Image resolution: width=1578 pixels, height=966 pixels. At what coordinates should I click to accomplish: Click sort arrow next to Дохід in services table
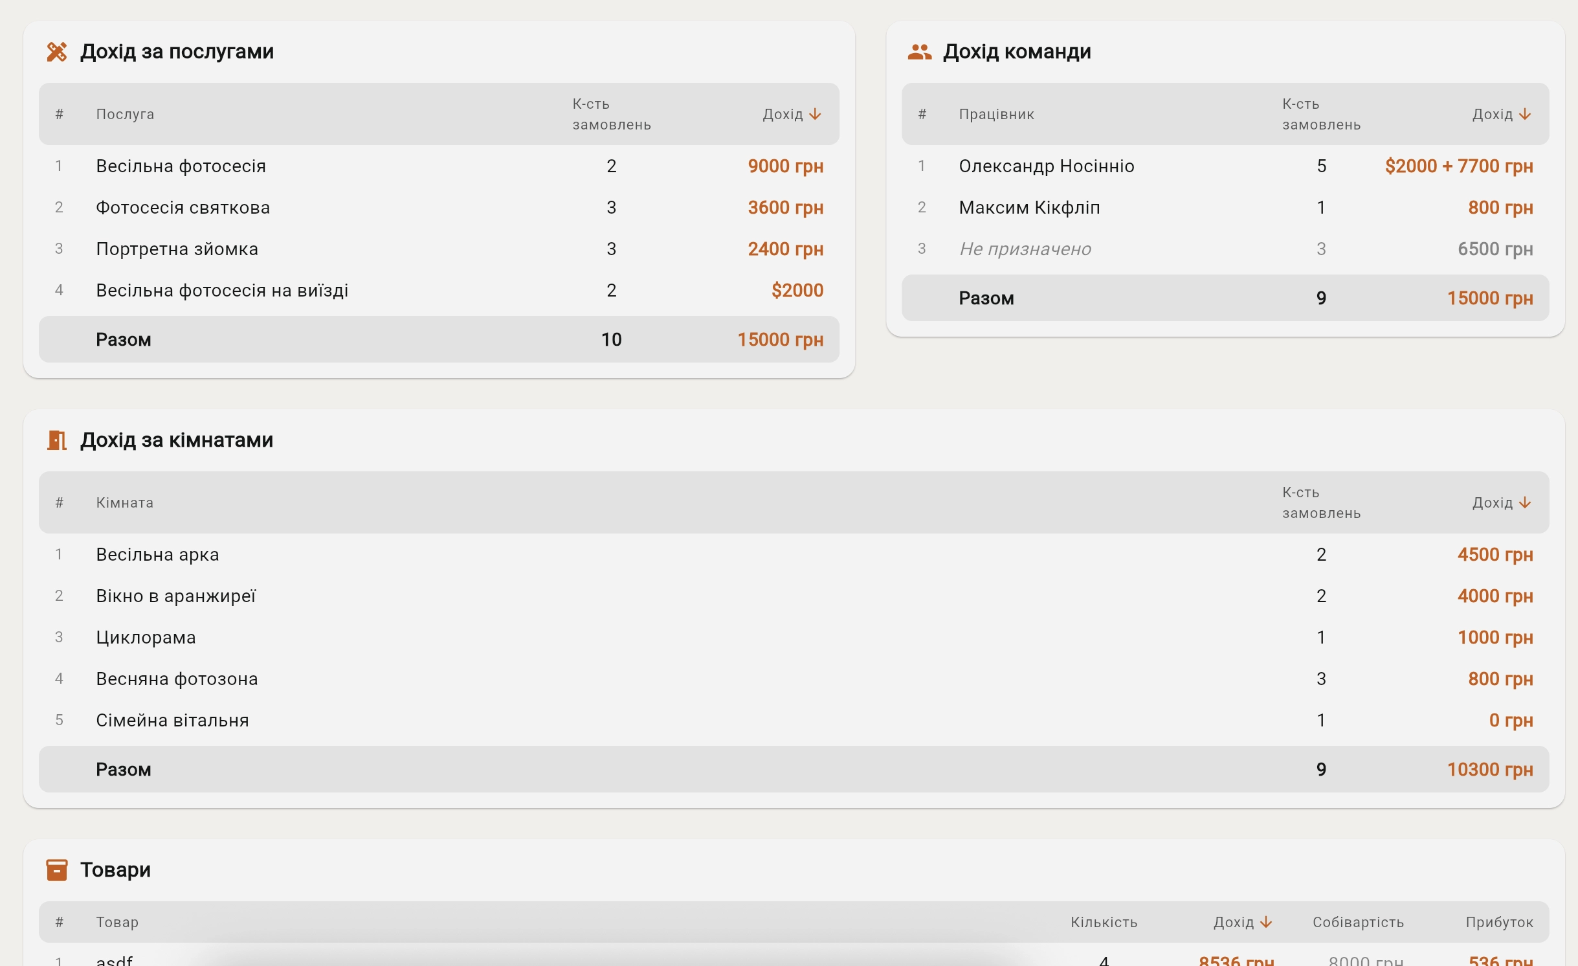[x=816, y=115]
